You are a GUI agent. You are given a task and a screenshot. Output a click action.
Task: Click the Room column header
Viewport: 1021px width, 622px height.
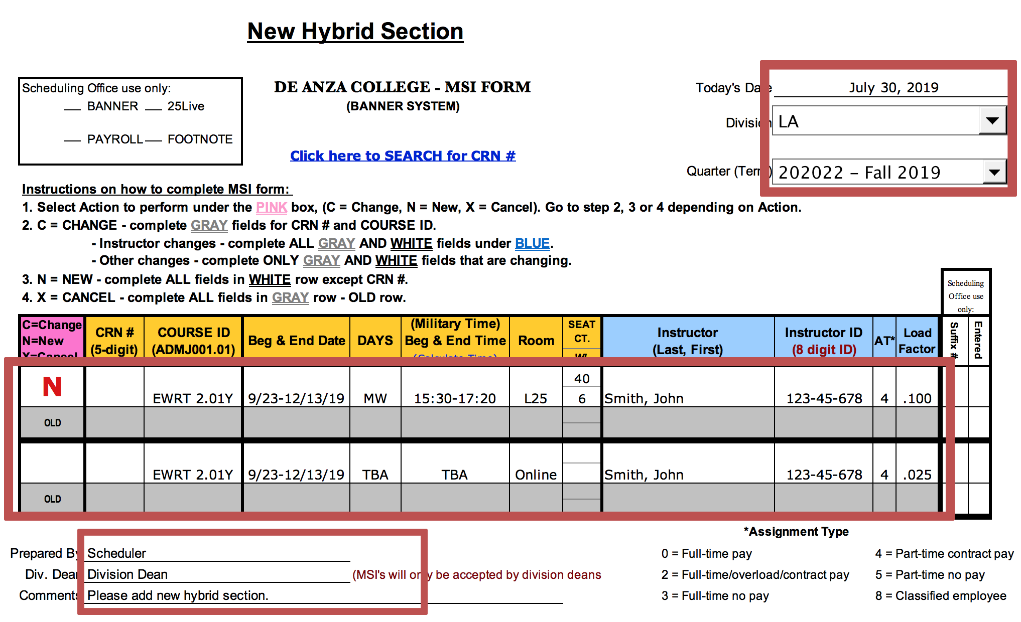tap(536, 340)
